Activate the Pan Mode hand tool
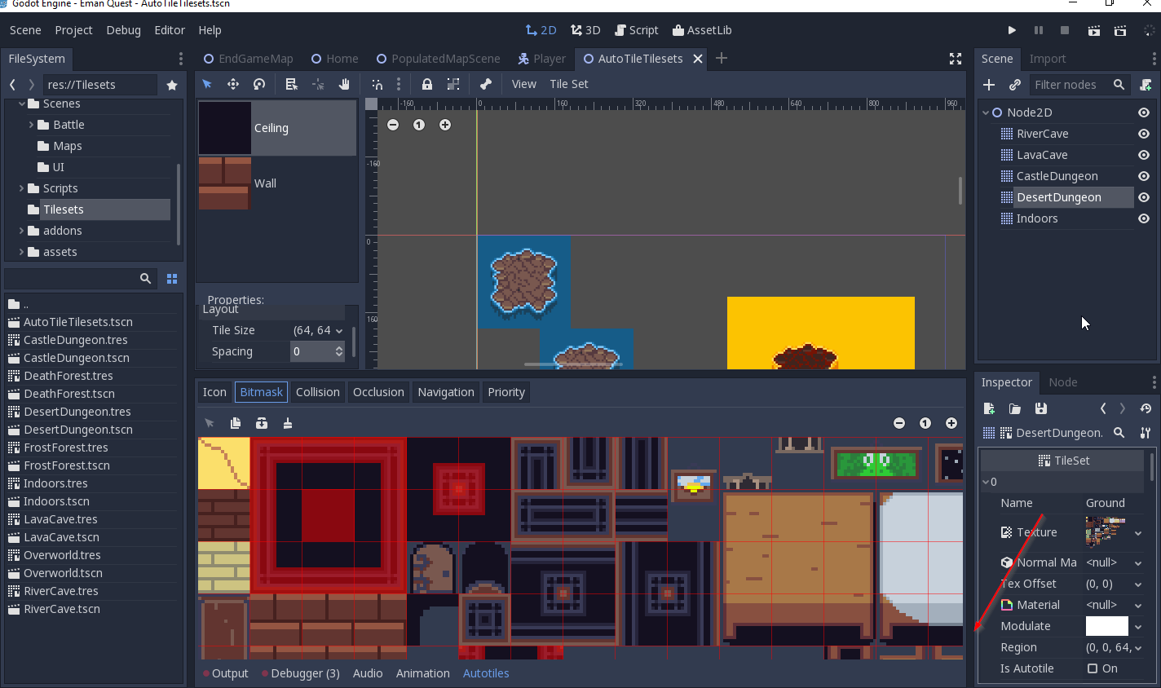Screen dimensions: 1161x688 344,84
